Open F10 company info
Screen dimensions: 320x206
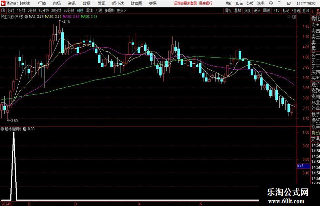[276, 10]
